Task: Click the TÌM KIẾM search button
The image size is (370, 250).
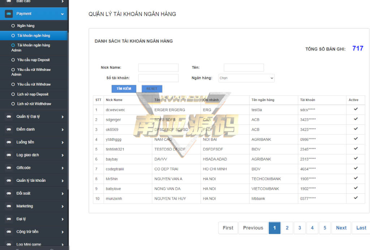Action: click(124, 89)
